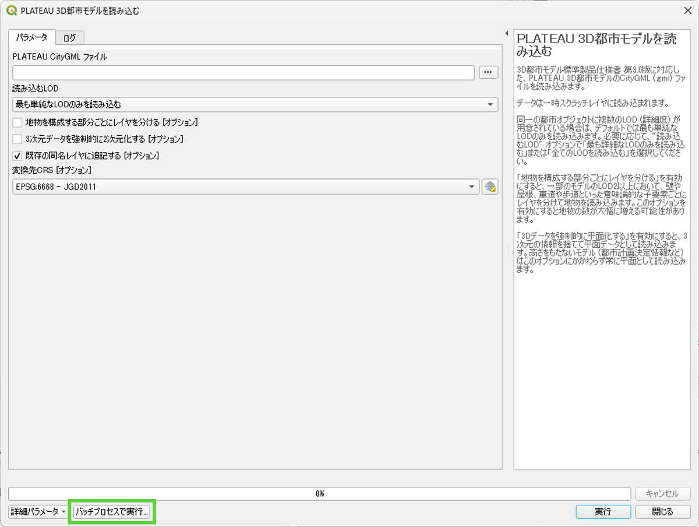Click the 0% progress bar
Viewport: 699px width, 527px height.
319,493
